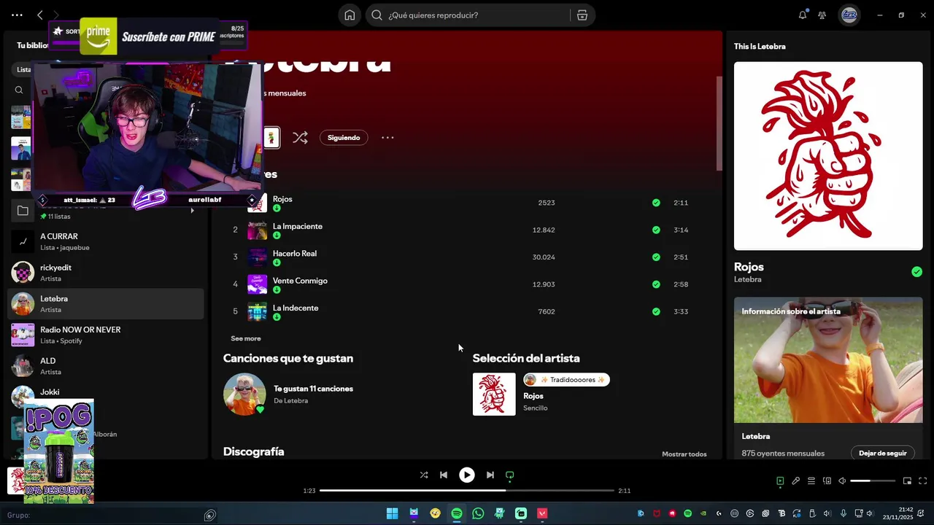Open the Vente Conmigo track title
Screen dimensions: 934x525
pos(300,281)
